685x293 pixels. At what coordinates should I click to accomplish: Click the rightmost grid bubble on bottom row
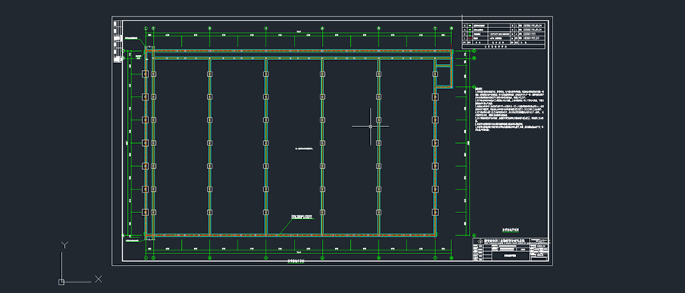pyautogui.click(x=451, y=258)
